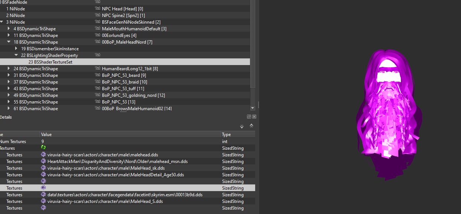Screen dimensions: 461x214
Task: Click the BSFadeNode root row
Action: pyautogui.click(x=125, y=2)
